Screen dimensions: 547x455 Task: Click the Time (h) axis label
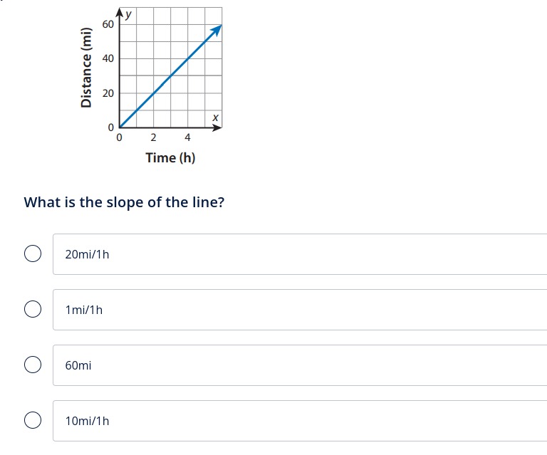(x=170, y=158)
